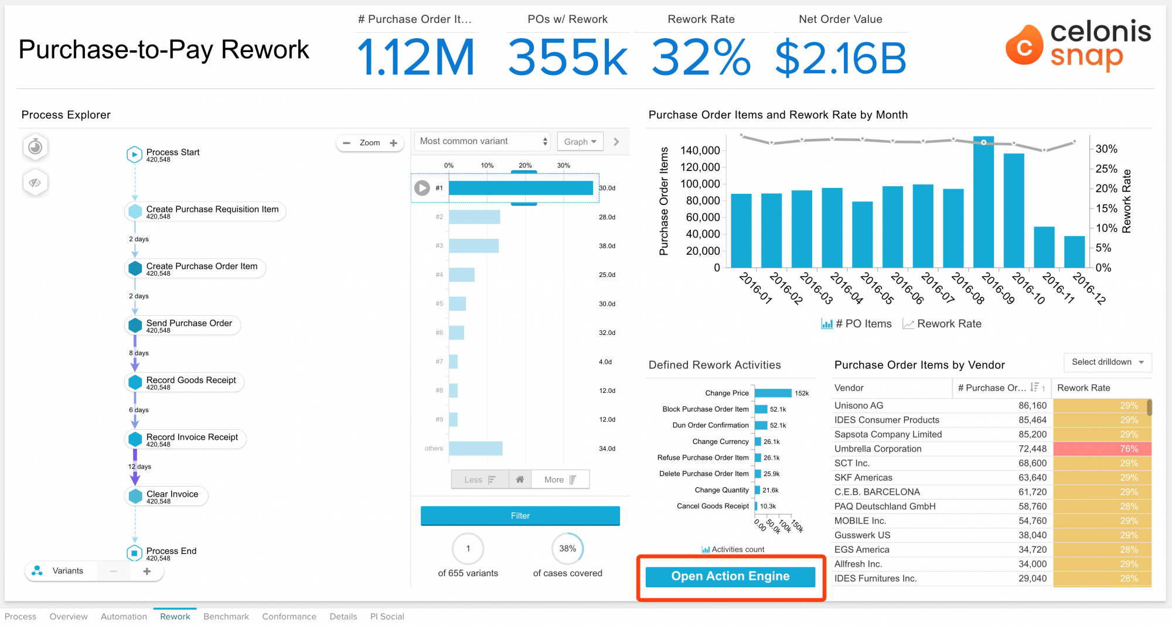Open the Most common variant dropdown
Viewport: 1172px width, 626px height.
click(483, 141)
